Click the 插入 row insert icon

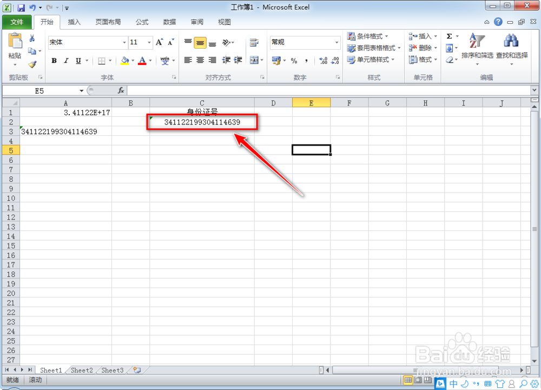pos(410,36)
